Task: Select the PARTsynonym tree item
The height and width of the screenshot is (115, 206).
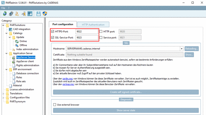Action: (x=18, y=102)
